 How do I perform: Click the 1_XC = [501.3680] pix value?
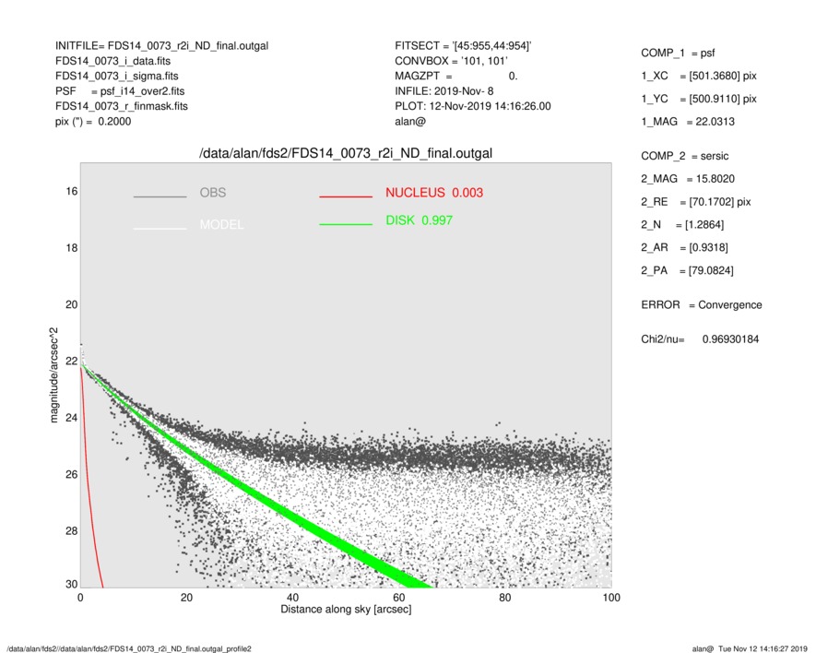click(x=698, y=76)
